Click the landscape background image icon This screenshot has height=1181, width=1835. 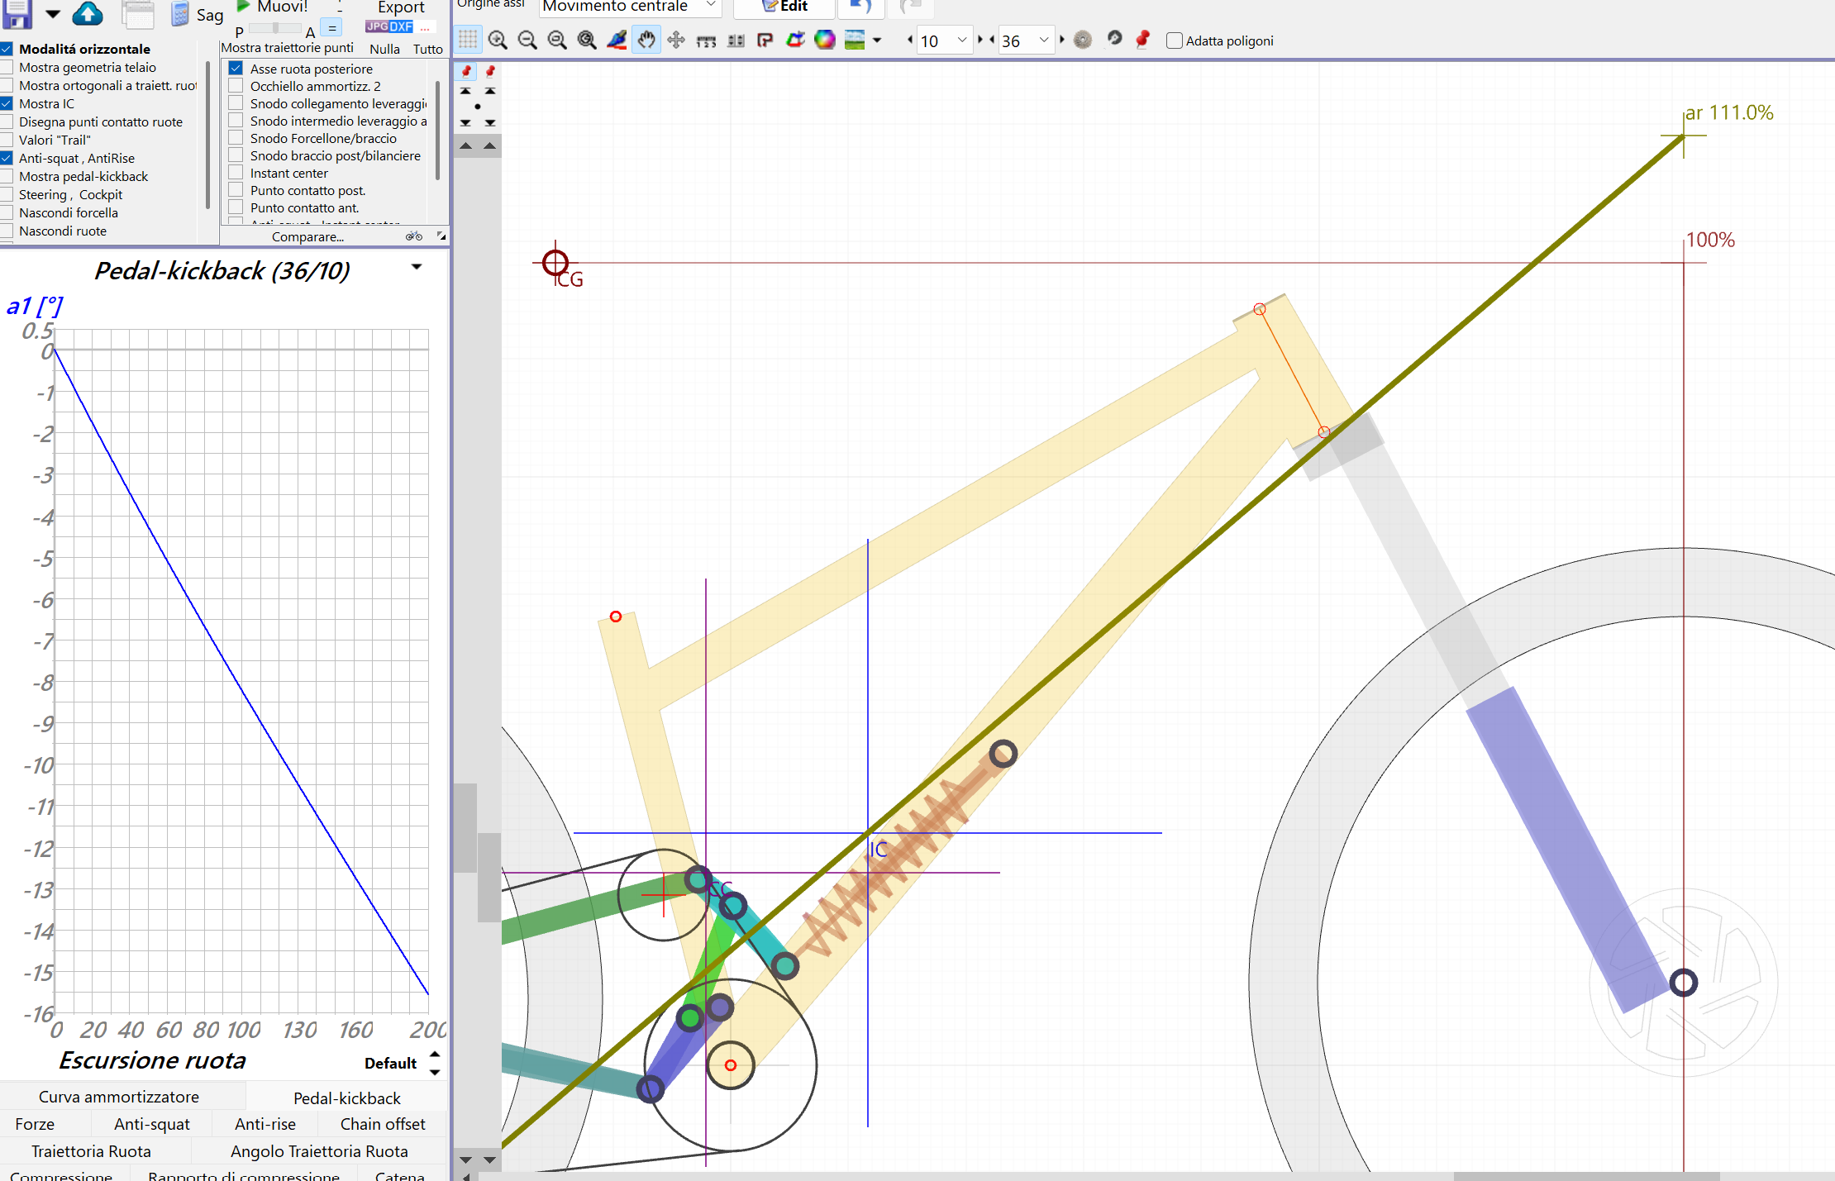[855, 40]
